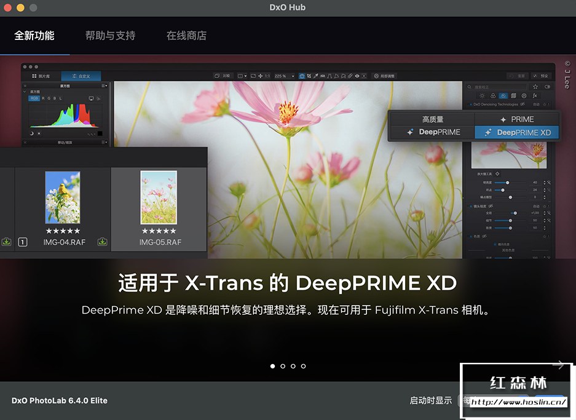The image size is (576, 420).
Task: Click the IMG-04.RAF five-star rating
Action: point(63,231)
